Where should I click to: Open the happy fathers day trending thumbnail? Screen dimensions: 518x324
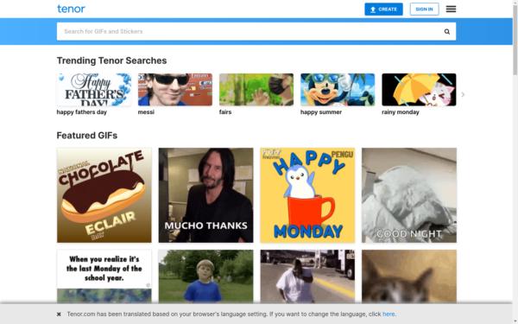(94, 90)
